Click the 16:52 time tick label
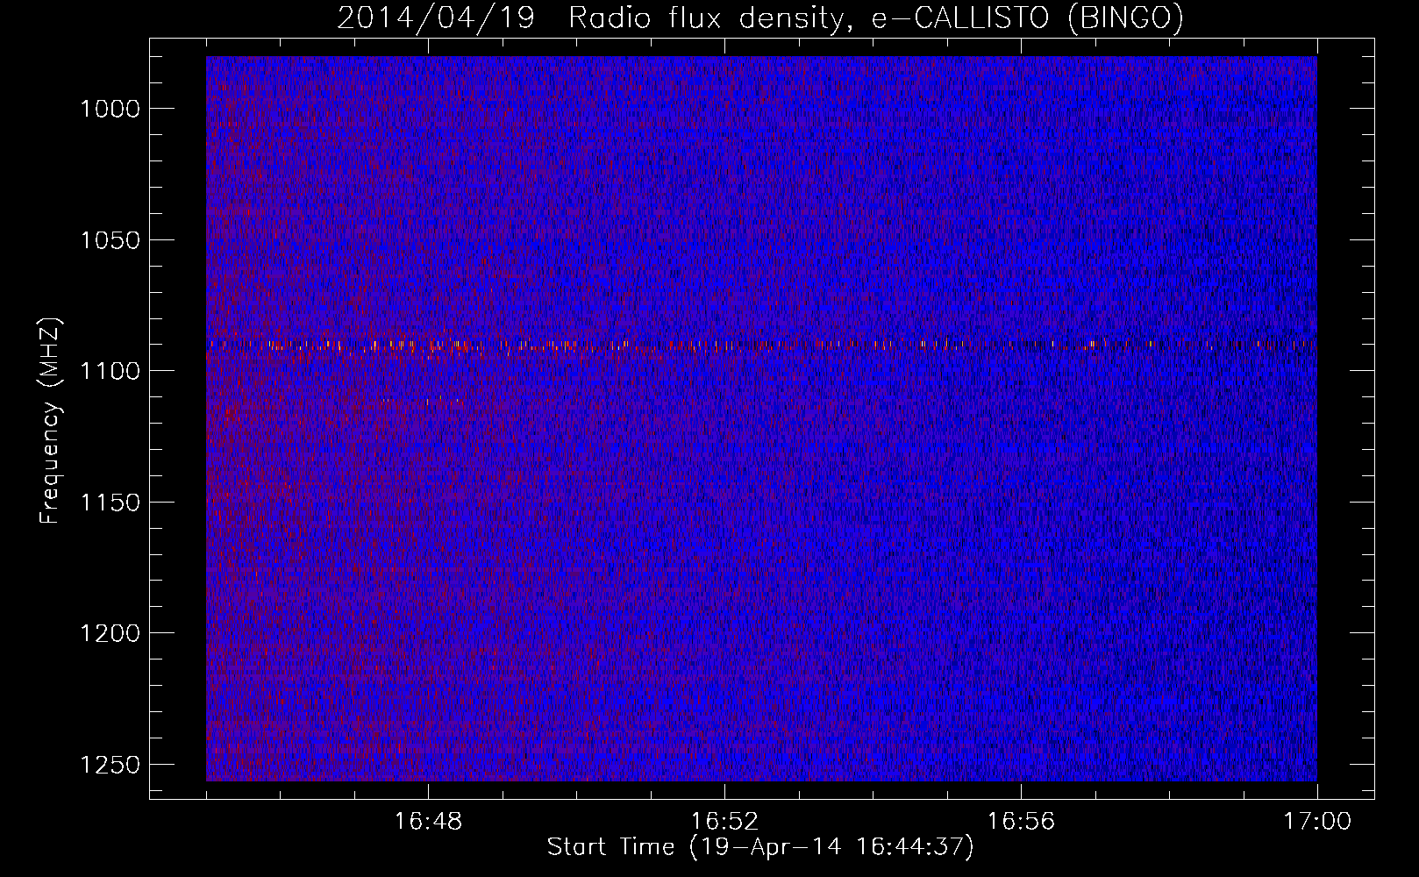1419x877 pixels. [x=724, y=822]
